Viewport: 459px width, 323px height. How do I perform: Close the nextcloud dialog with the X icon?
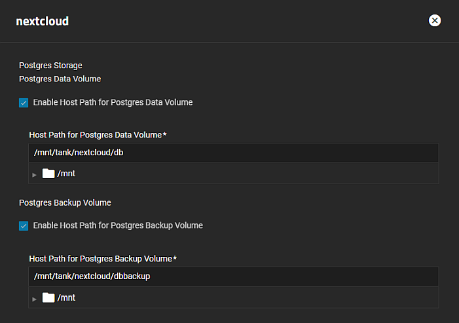point(435,21)
